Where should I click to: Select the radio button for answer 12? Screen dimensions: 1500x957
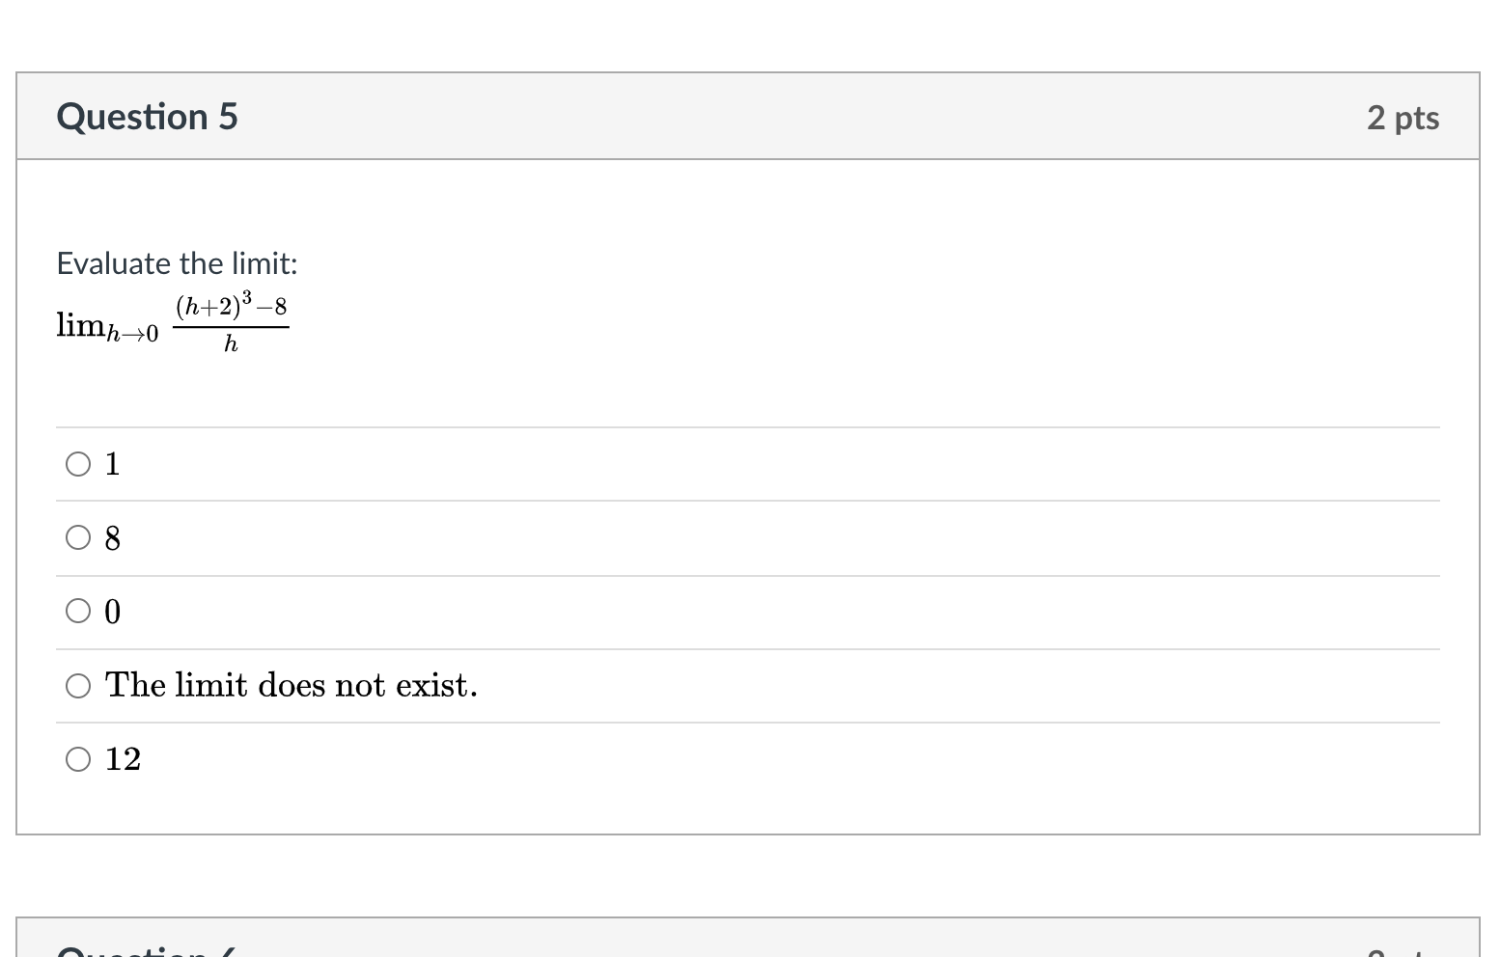pyautogui.click(x=79, y=759)
